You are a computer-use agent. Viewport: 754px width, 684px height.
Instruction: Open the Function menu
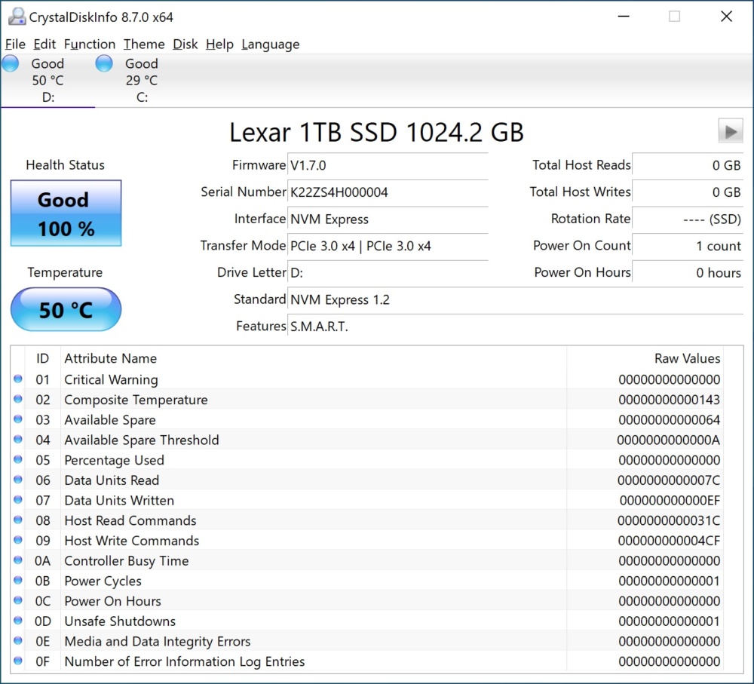(x=90, y=44)
